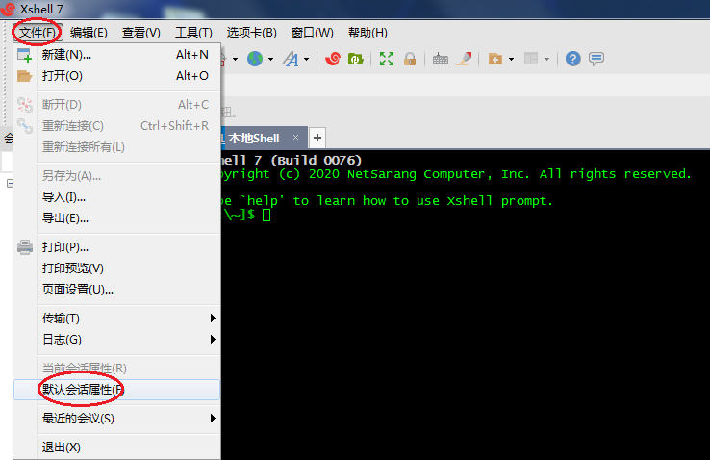Open the font icon dropdown arrow
710x460 pixels.
[x=307, y=59]
